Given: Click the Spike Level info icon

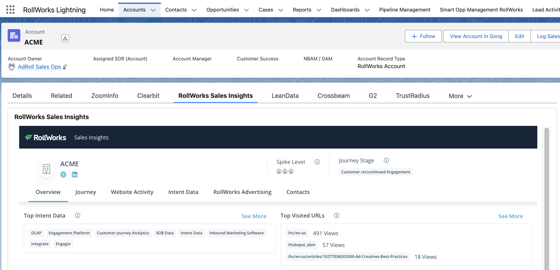Looking at the screenshot, I should point(317,162).
